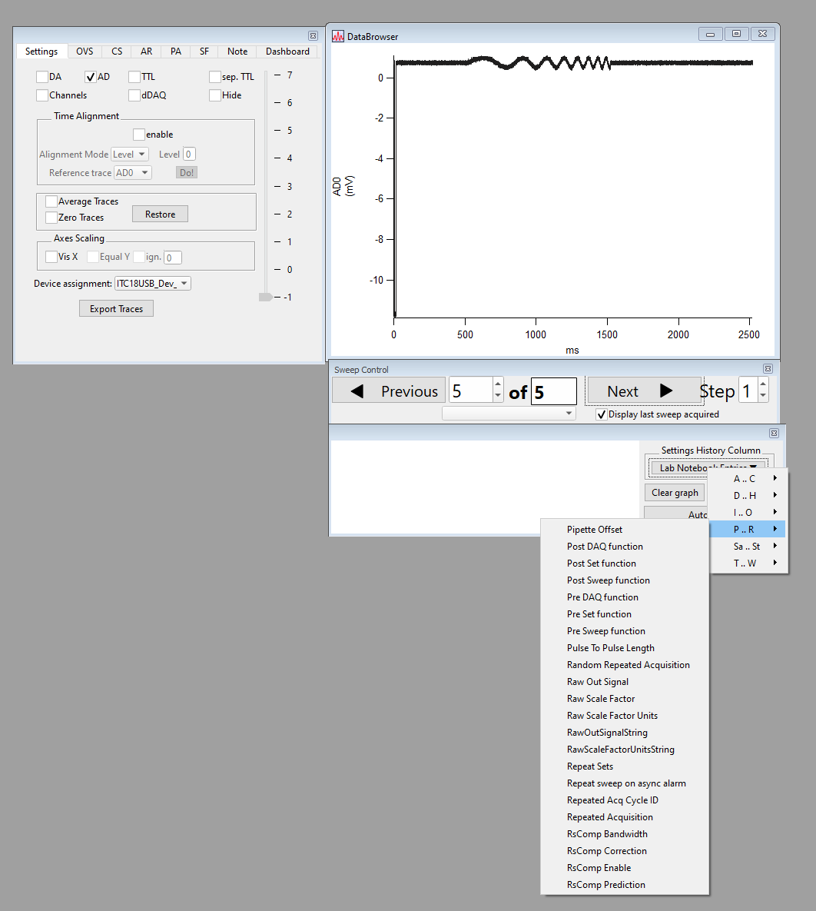This screenshot has height=911, width=816.
Task: Toggle the Average Traces checkbox
Action: tap(51, 201)
